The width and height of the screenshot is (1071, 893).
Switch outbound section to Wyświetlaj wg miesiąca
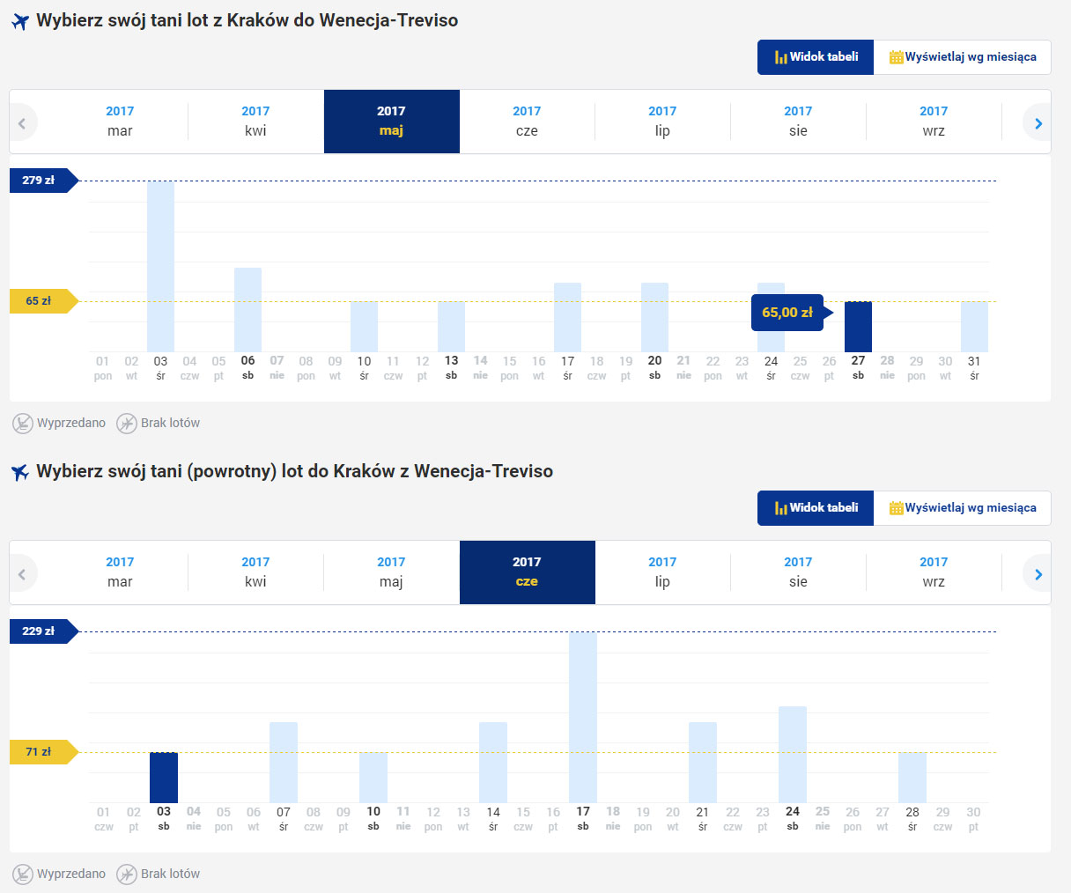[x=963, y=57]
